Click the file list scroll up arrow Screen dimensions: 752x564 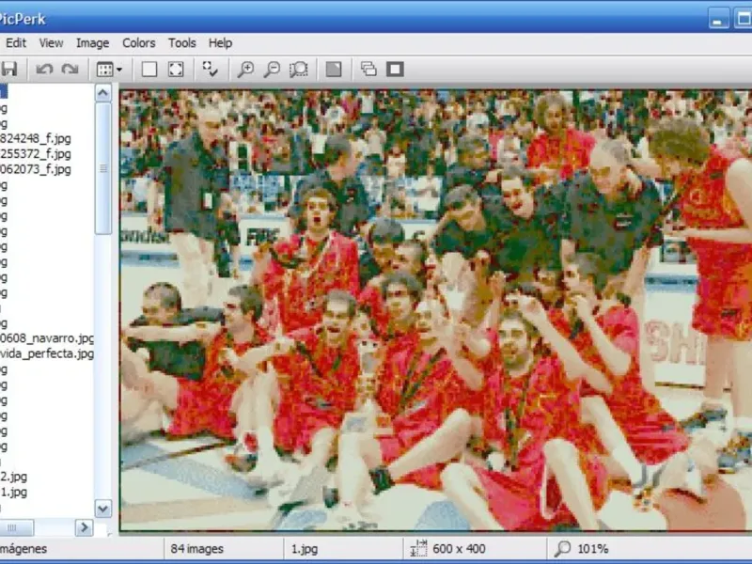click(x=103, y=92)
